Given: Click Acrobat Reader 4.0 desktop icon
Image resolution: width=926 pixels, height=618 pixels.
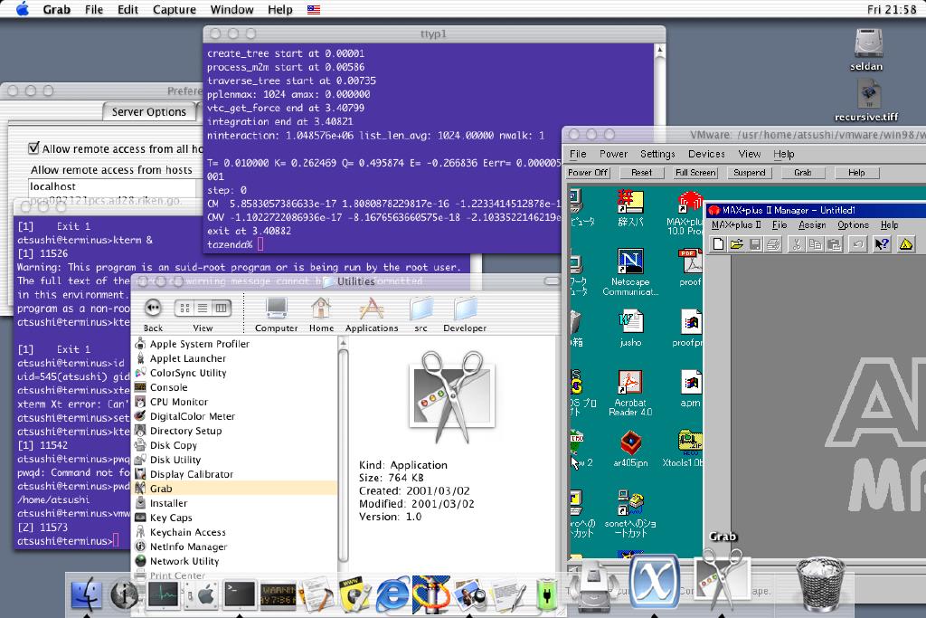Looking at the screenshot, I should click(630, 394).
